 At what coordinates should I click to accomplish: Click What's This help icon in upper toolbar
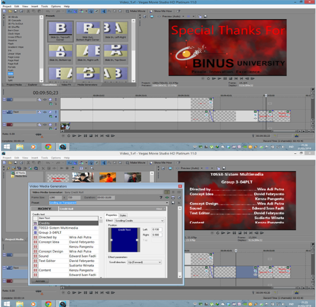178,11
